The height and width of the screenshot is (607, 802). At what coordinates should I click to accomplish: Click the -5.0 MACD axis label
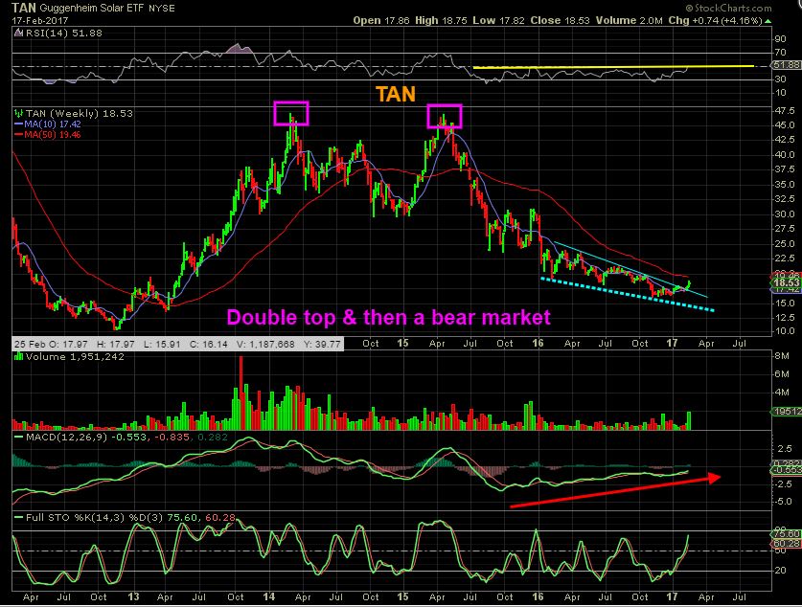tap(784, 502)
